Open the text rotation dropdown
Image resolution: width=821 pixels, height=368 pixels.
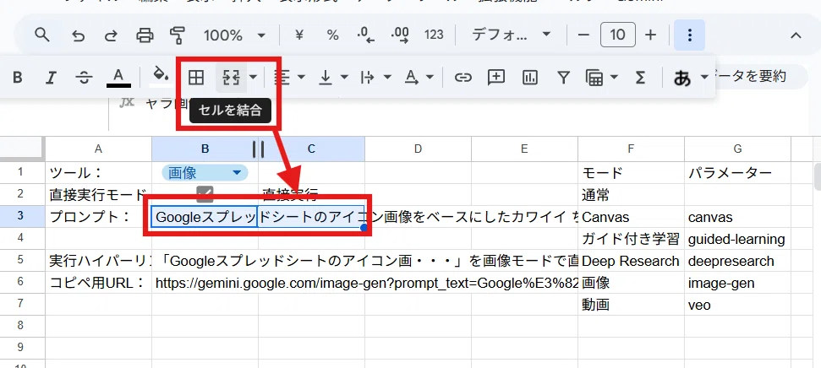coord(419,78)
